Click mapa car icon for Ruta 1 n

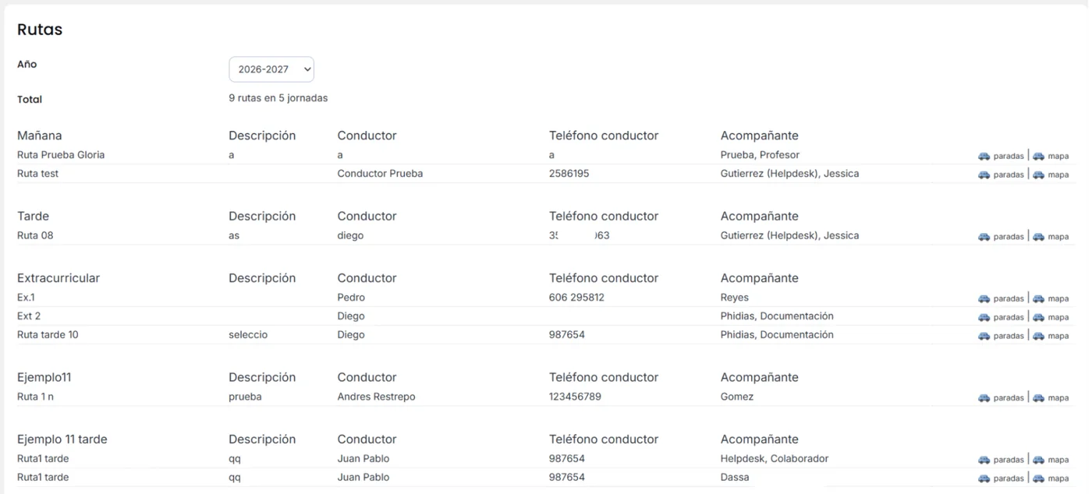[x=1038, y=397]
